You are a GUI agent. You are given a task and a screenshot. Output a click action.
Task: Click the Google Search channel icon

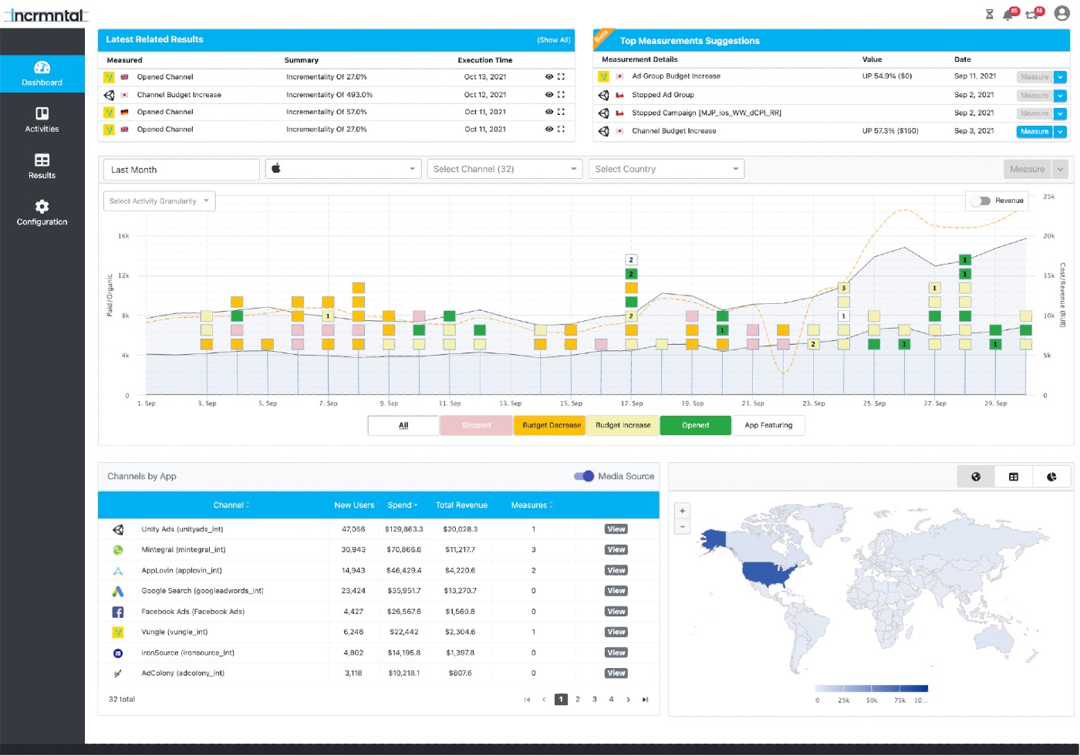click(118, 592)
